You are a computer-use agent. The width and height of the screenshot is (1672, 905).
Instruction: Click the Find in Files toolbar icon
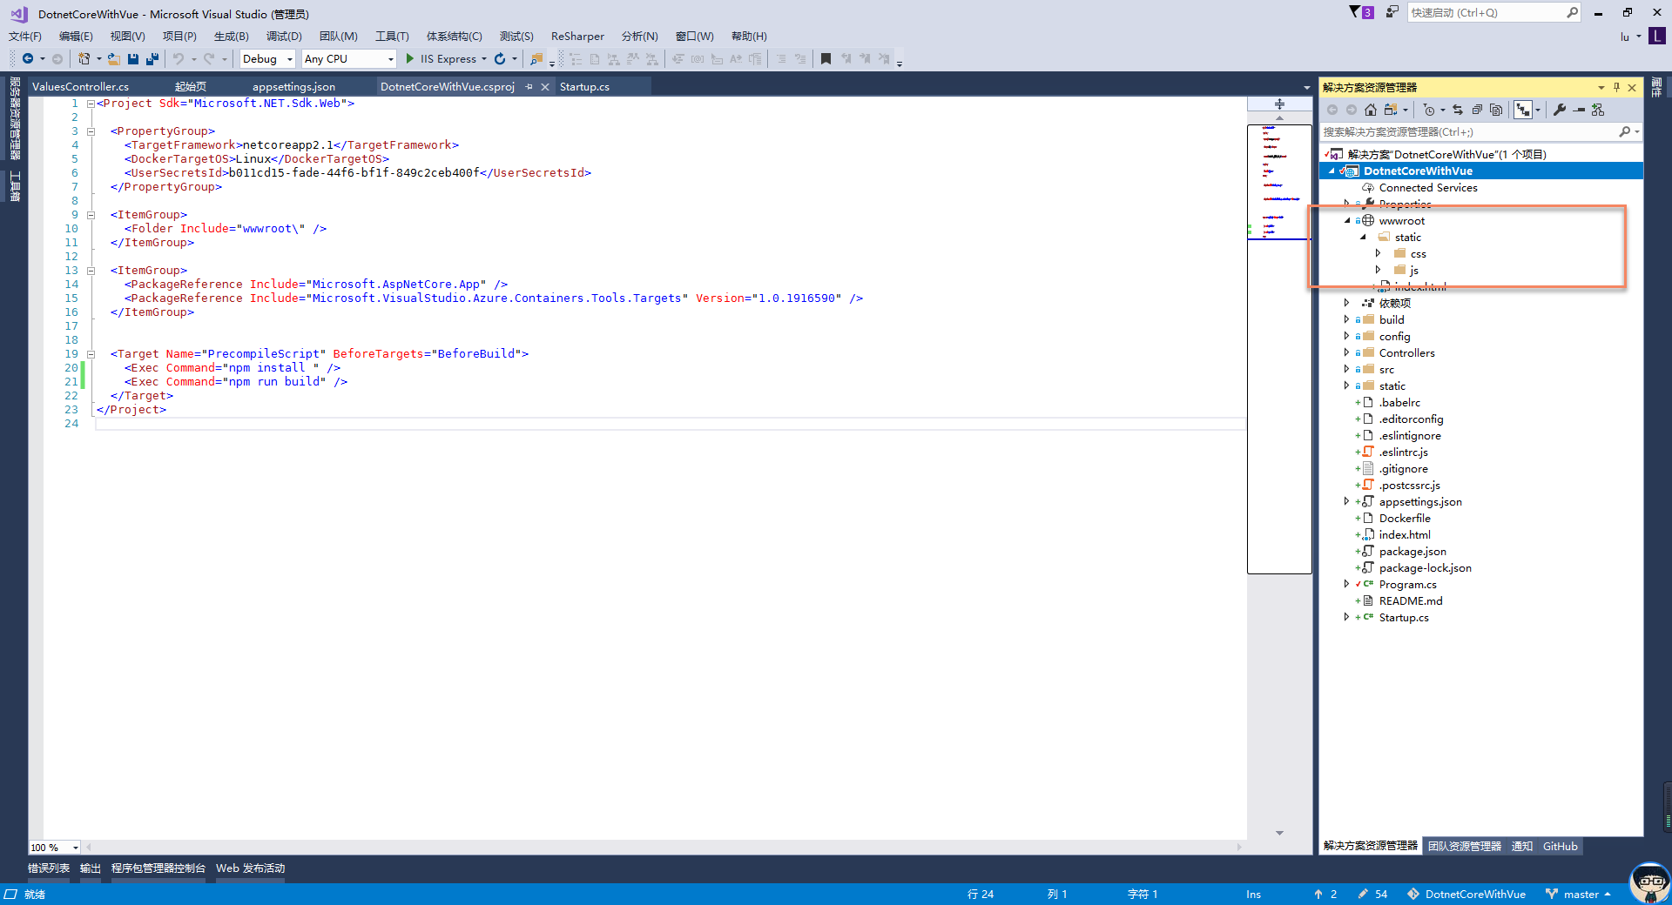coord(536,59)
